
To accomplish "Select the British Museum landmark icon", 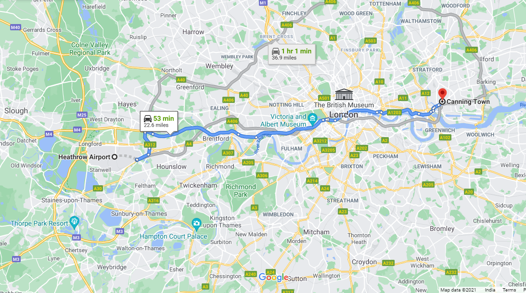I will click(x=344, y=94).
